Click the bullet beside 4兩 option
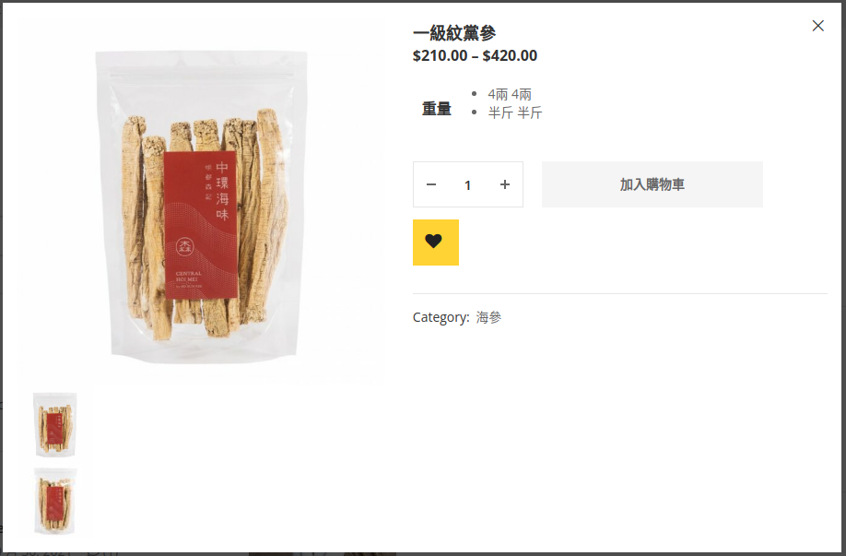 [474, 94]
